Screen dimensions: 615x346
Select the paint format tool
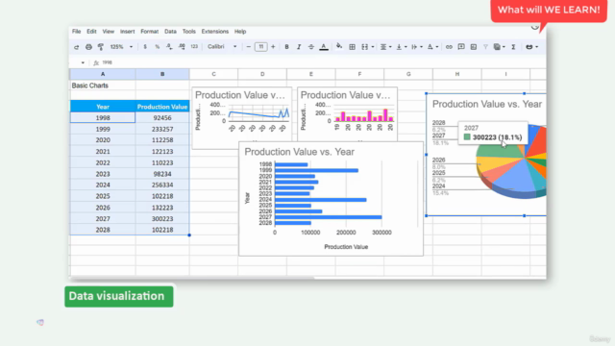[101, 47]
